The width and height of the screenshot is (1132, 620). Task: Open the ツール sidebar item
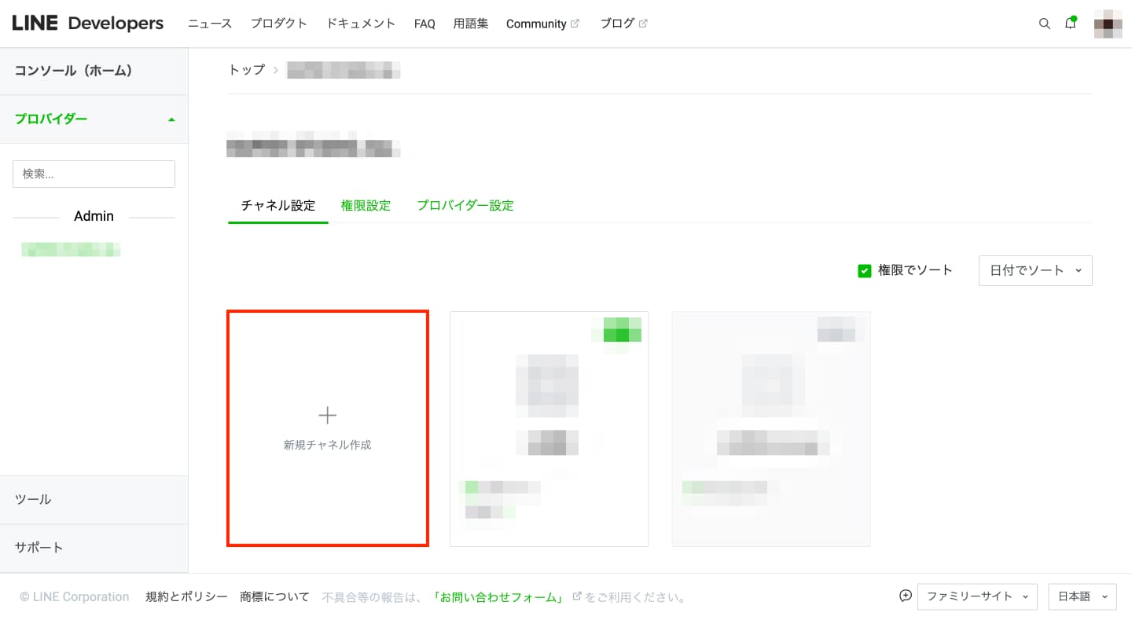click(x=94, y=500)
